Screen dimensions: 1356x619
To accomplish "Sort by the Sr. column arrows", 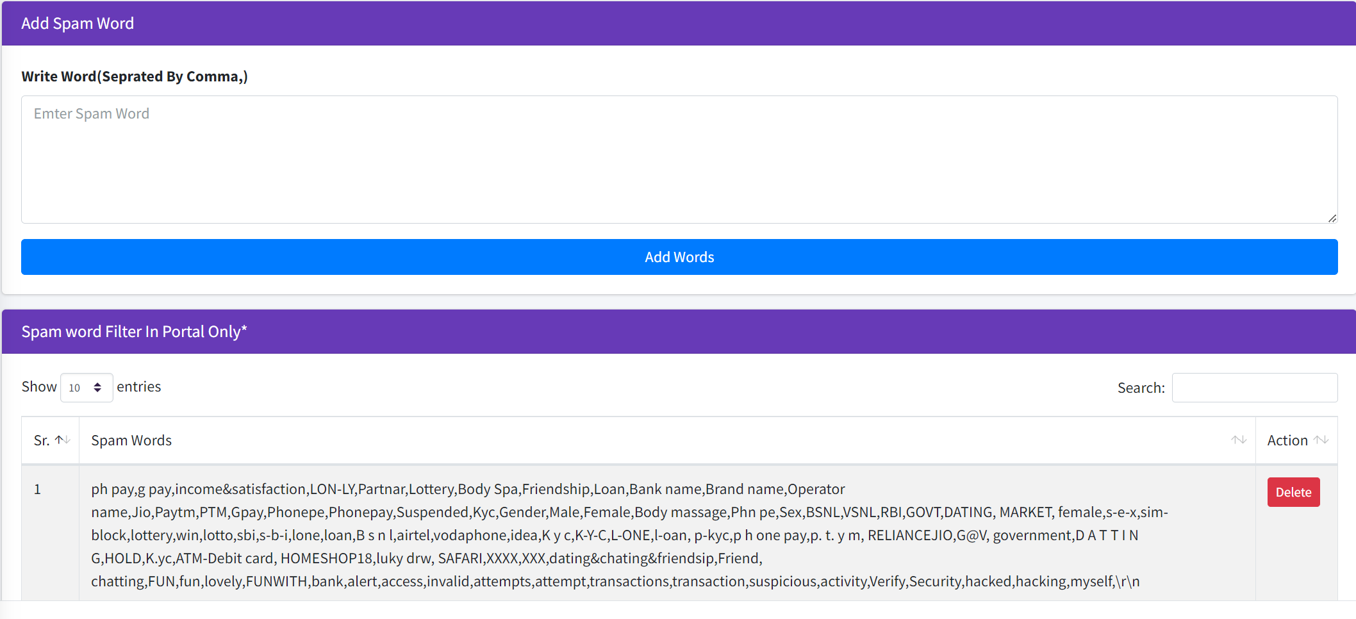I will 63,440.
